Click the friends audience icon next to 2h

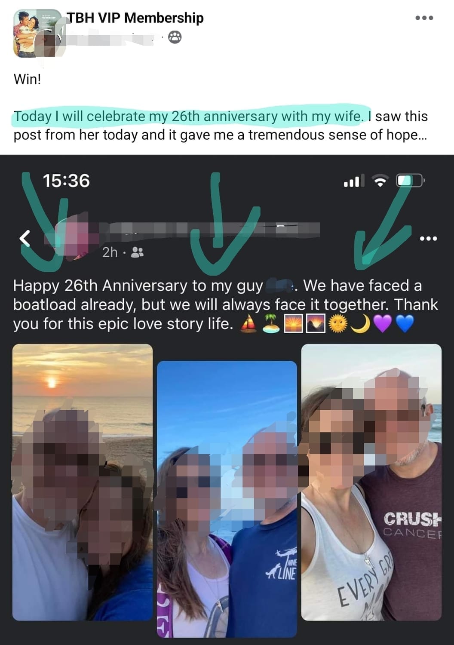pos(137,252)
